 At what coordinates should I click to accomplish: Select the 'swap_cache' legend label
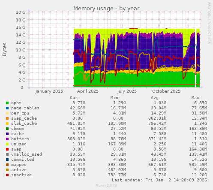(24, 118)
